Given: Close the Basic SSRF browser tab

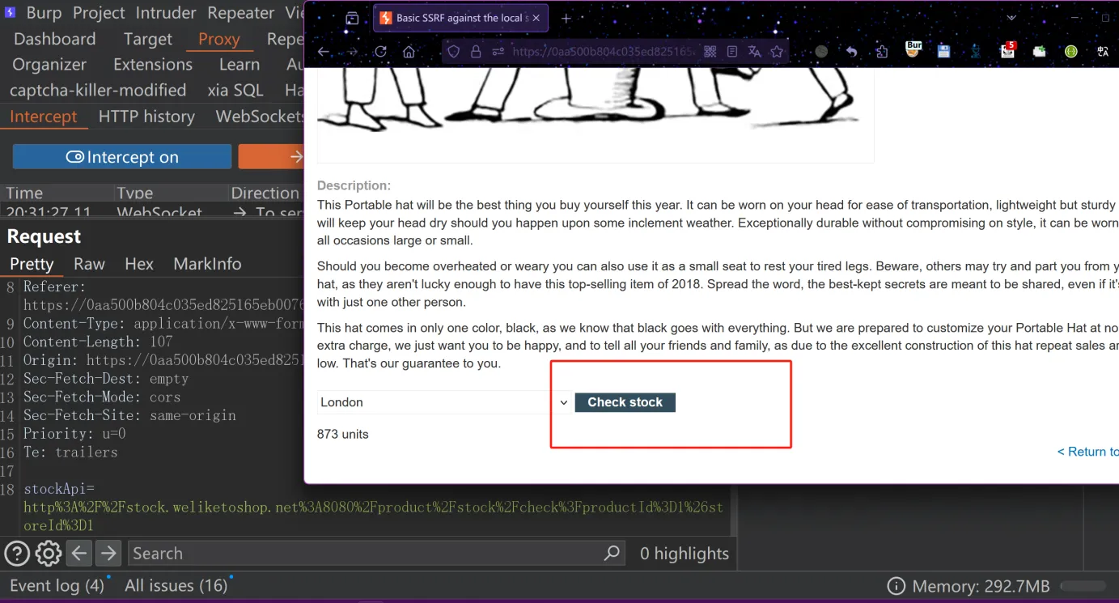Looking at the screenshot, I should coord(536,18).
